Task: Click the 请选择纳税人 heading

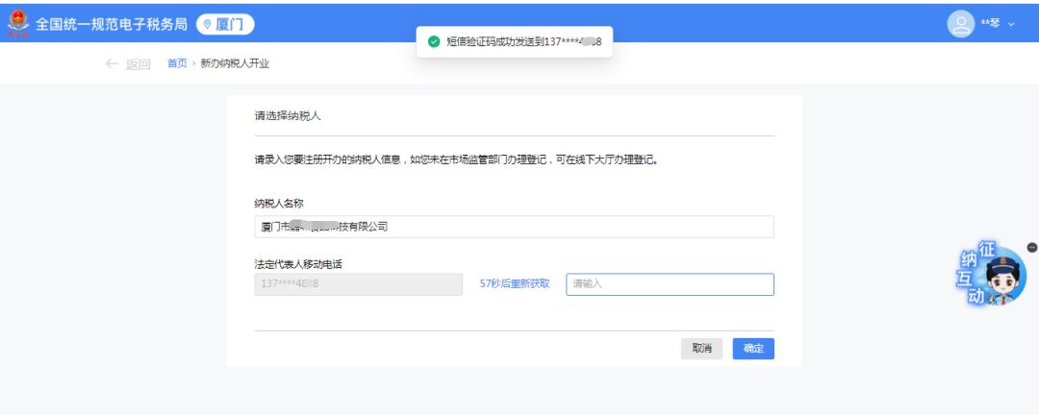Action: click(289, 115)
